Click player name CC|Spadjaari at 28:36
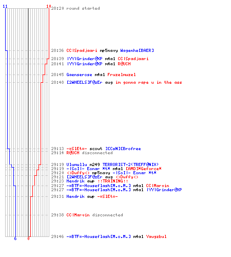Screen dimensions: 231x257 pos(82,50)
